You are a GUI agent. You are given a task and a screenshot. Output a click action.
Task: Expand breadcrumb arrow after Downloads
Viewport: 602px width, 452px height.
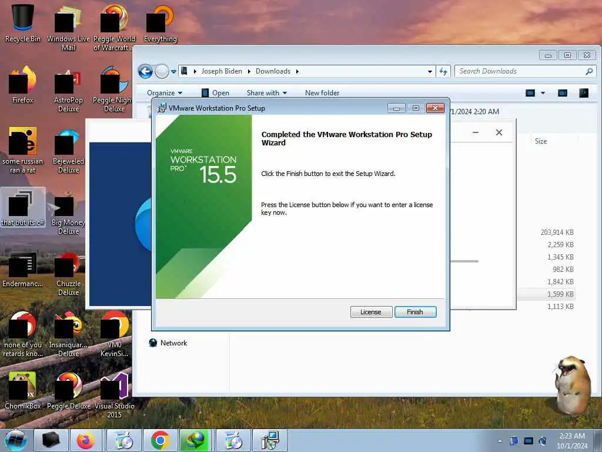pyautogui.click(x=297, y=71)
